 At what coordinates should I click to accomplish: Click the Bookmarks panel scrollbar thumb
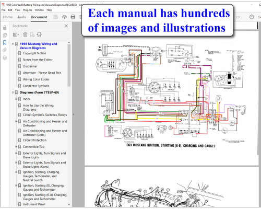69,65
